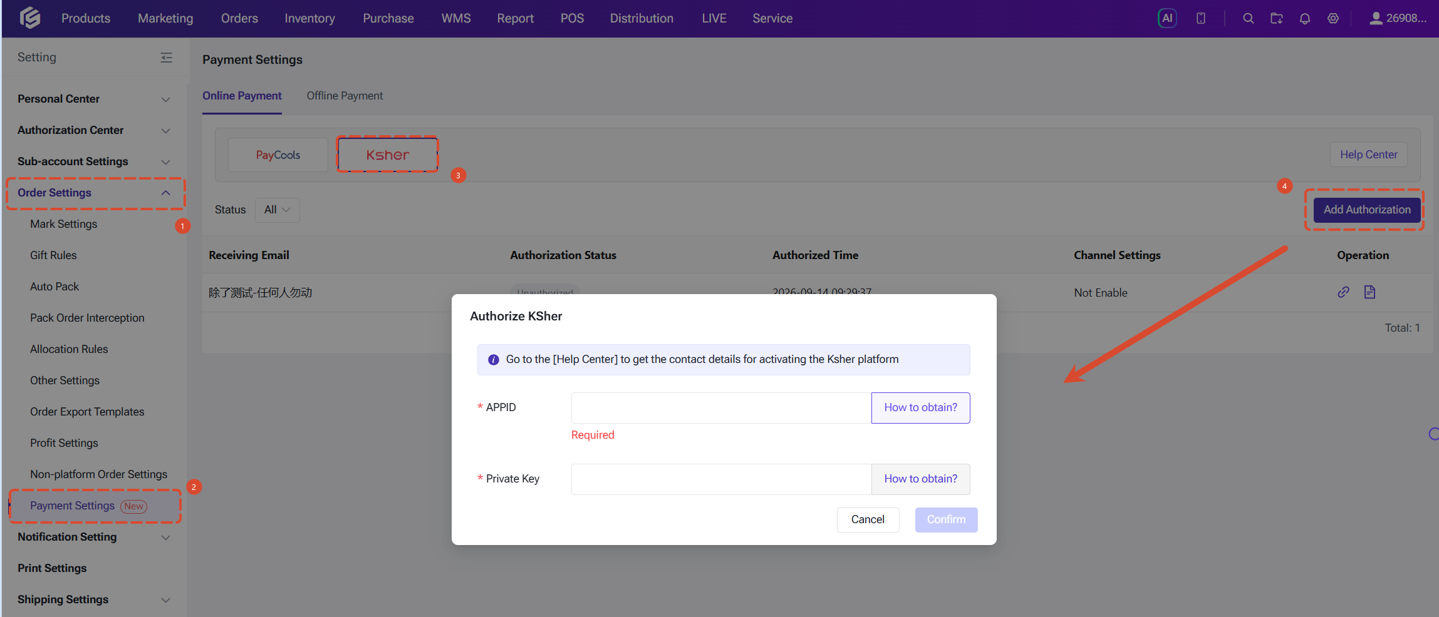Focus the Private Key input field
Screen dimensions: 1439x617
pyautogui.click(x=721, y=479)
